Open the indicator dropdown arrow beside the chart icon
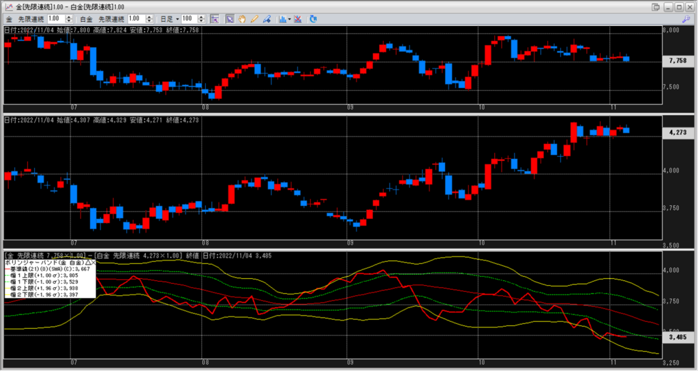Screen dimensions: 698x371 [289, 18]
